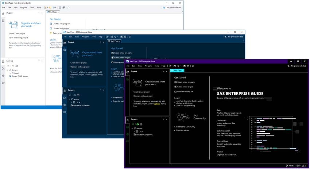Open the Edit menu in blue window

click(71, 37)
